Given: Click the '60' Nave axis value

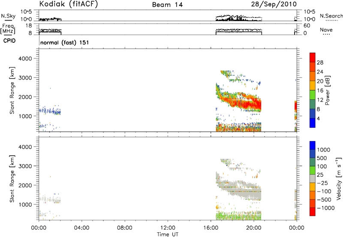Looking at the screenshot, I should [x=307, y=26].
